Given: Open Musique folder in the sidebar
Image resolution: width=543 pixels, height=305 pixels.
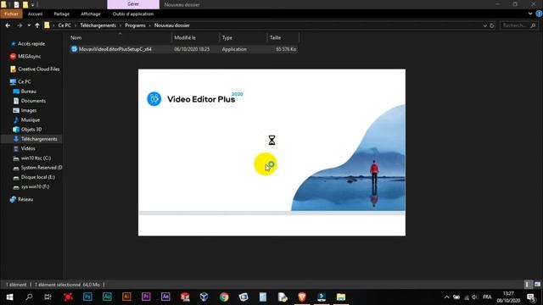Looking at the screenshot, I should tap(31, 119).
